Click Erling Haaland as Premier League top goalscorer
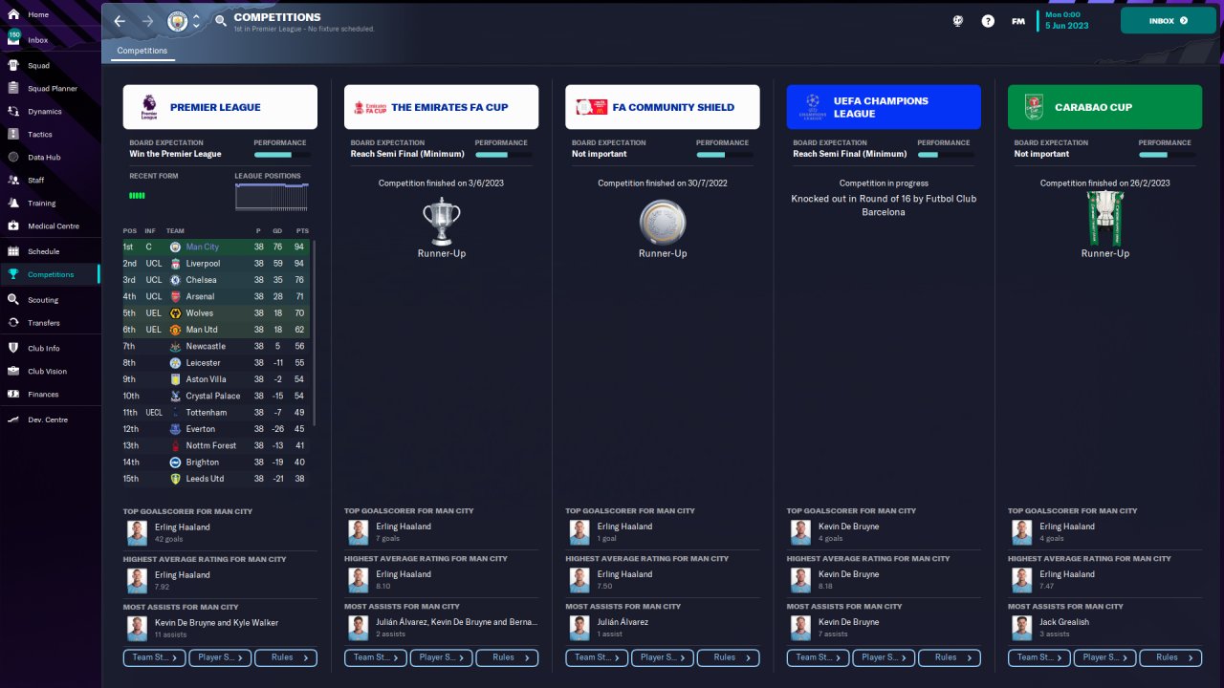This screenshot has width=1224, height=688. (183, 527)
